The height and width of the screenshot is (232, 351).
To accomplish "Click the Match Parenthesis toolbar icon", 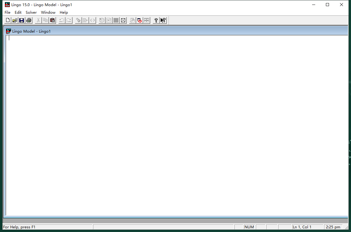I will coord(92,20).
